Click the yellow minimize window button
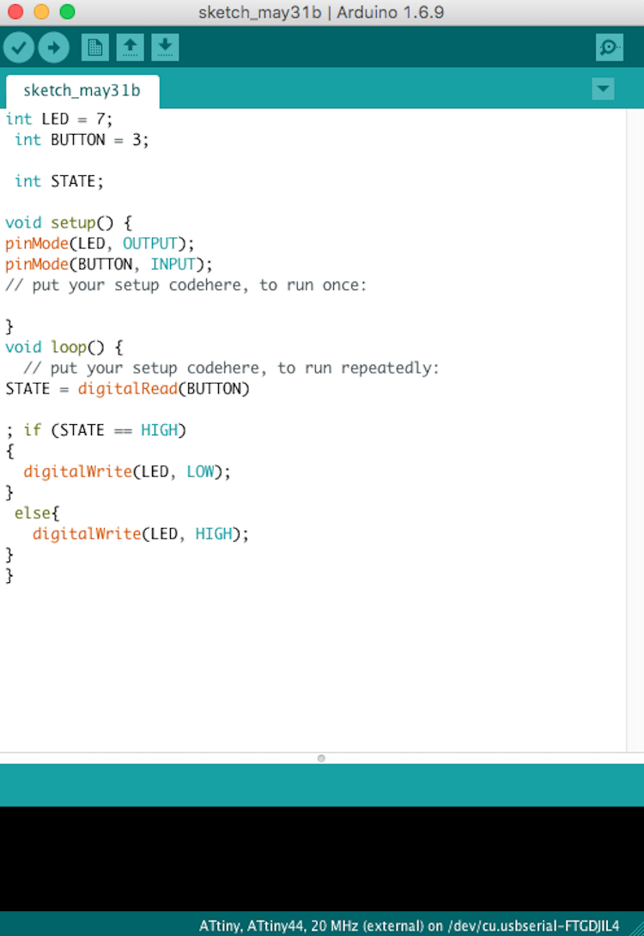The height and width of the screenshot is (936, 644). click(x=41, y=11)
